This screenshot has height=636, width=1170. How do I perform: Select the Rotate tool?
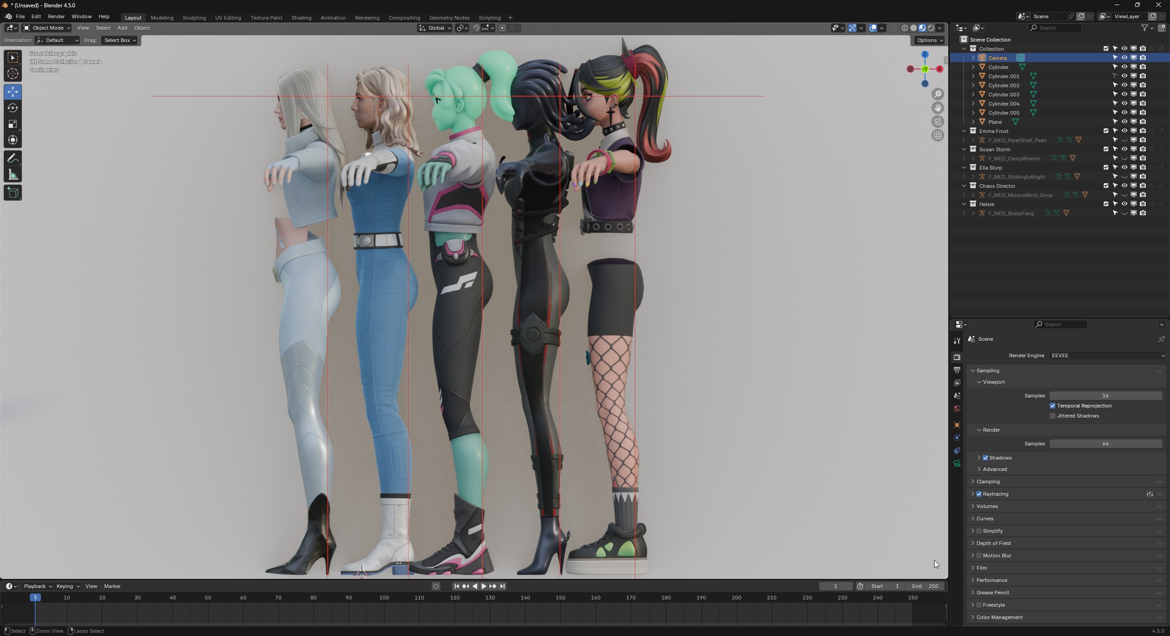point(13,108)
